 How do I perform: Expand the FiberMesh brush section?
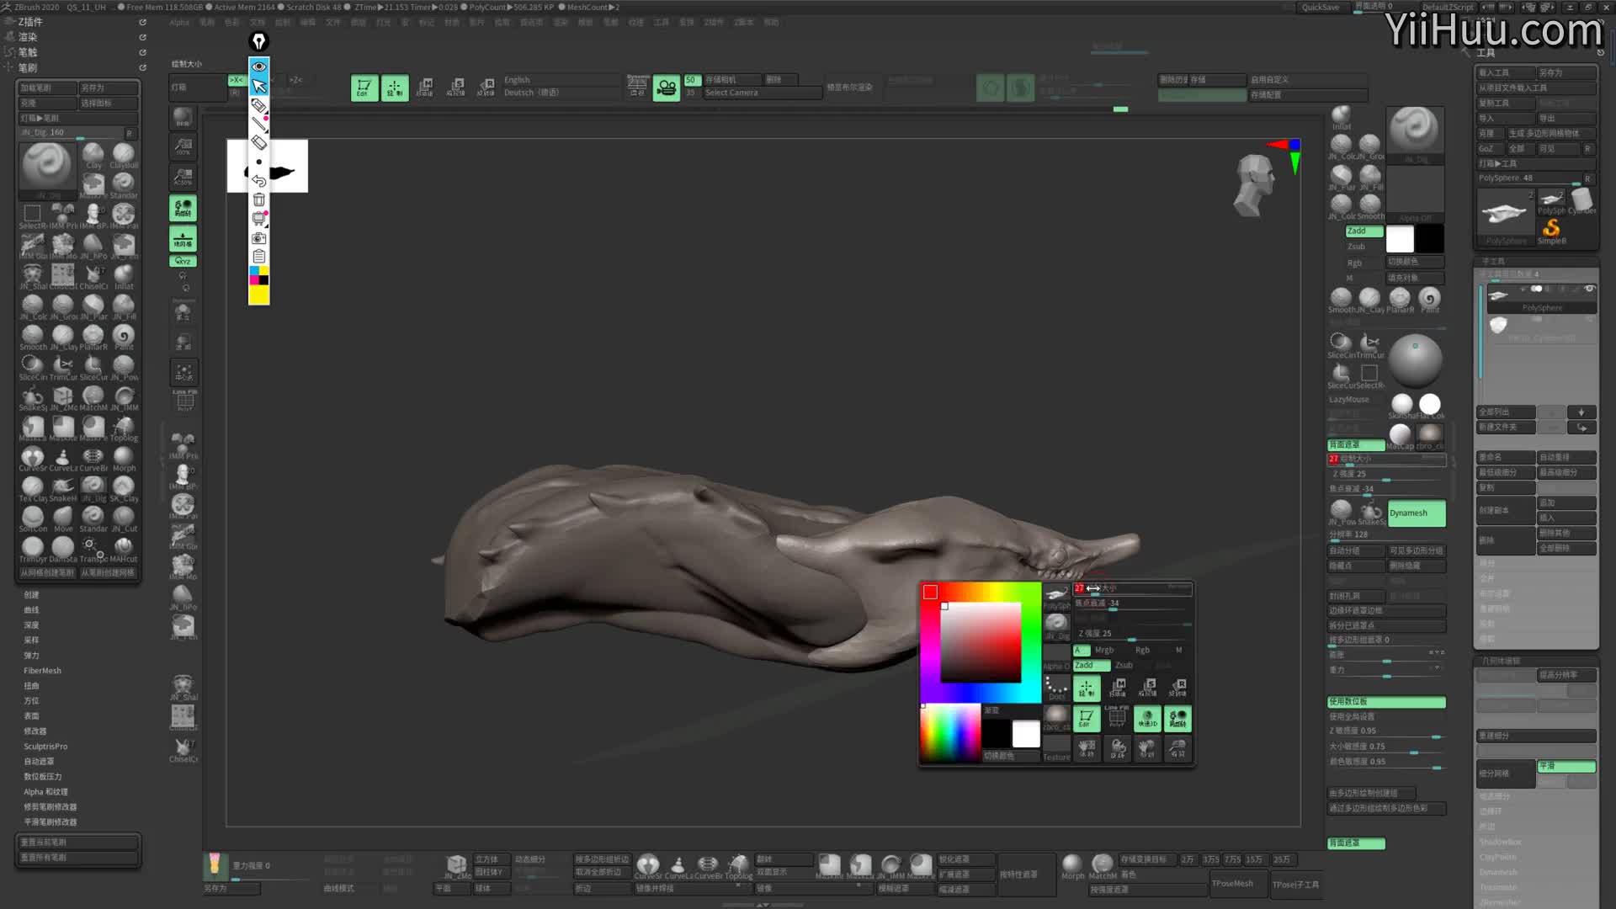pyautogui.click(x=42, y=671)
